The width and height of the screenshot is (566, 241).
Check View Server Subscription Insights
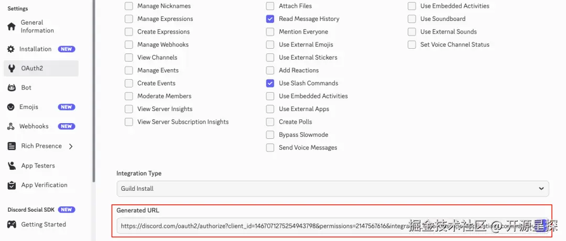coord(129,122)
